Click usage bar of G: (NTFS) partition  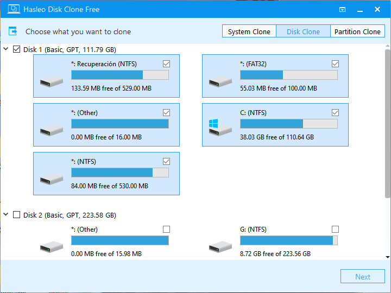(289, 240)
